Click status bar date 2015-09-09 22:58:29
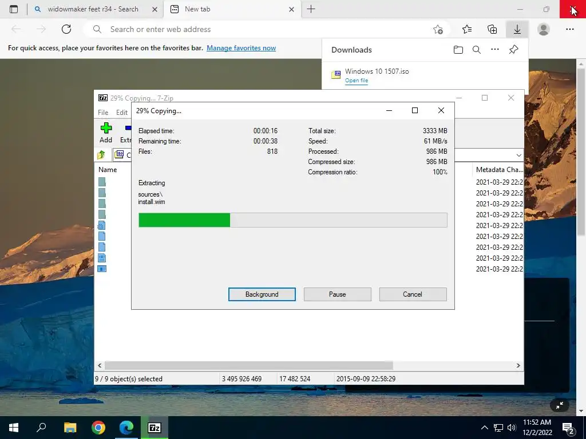 tap(366, 378)
